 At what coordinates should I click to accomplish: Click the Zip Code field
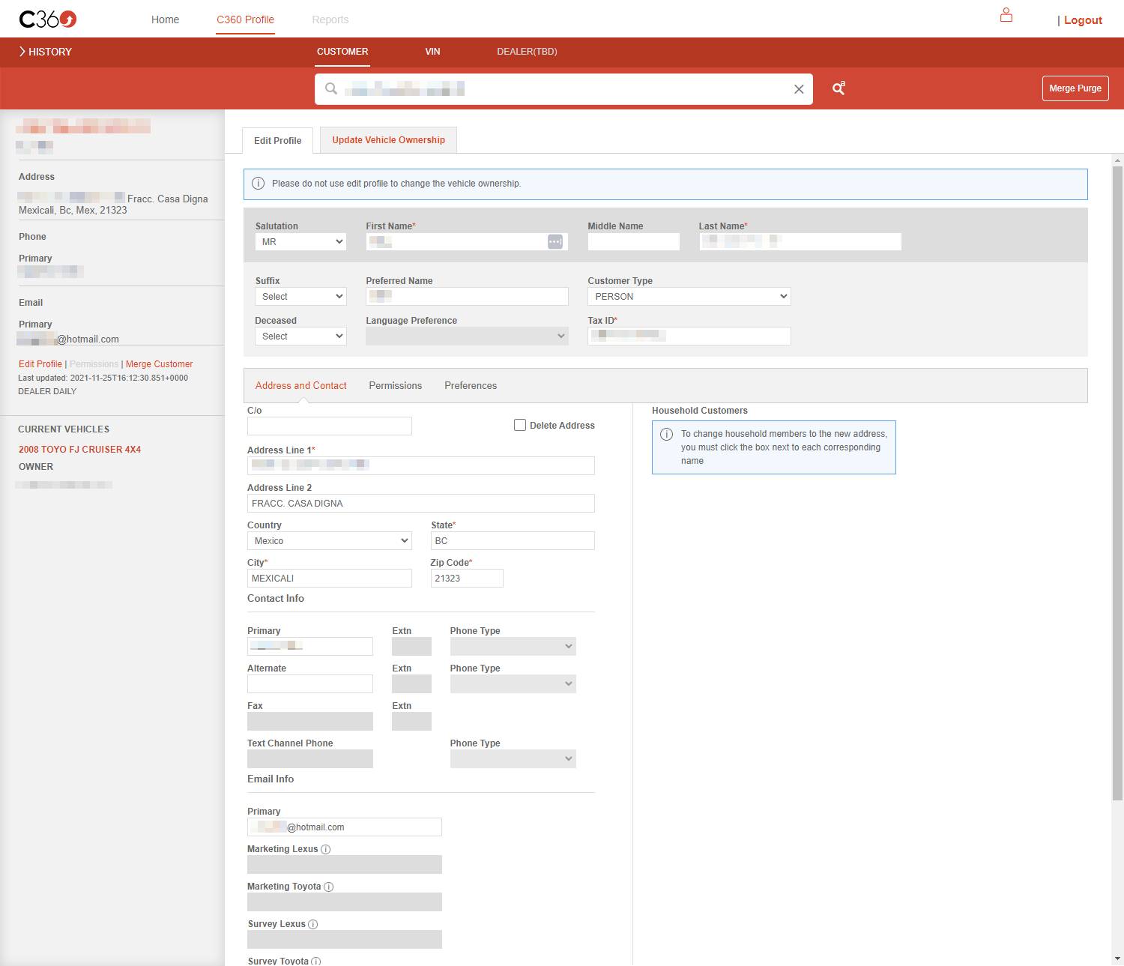point(467,578)
